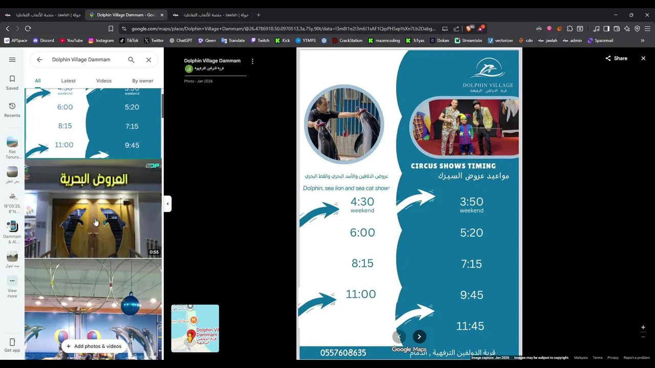Screen dimensions: 655x368
Task: Switch to the first Jawlah tab
Action: (x=43, y=15)
